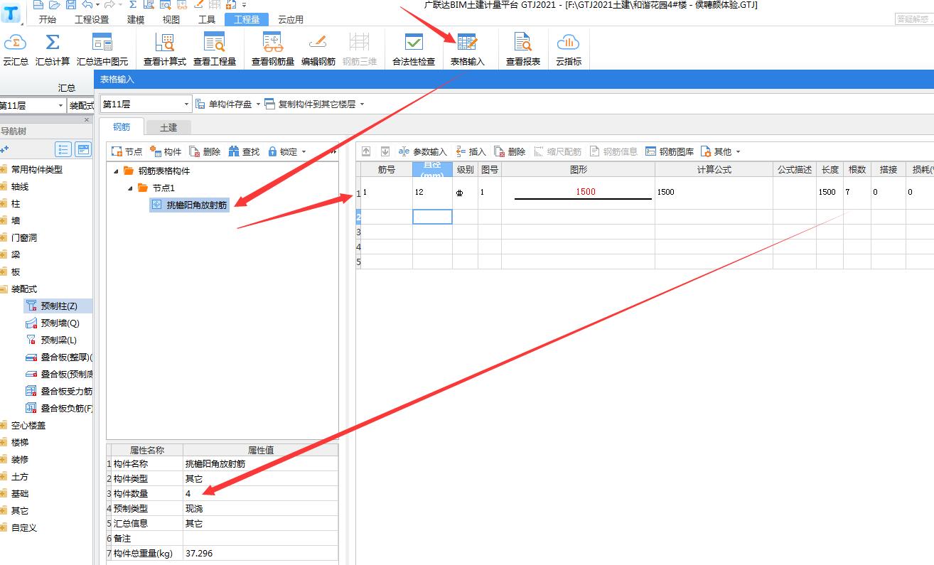The height and width of the screenshot is (565, 934).
Task: Switch navigation tree to list view icon
Action: (64, 149)
